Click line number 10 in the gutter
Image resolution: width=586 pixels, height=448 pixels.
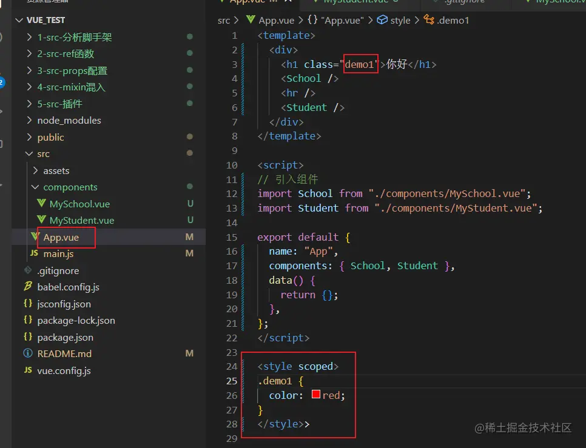point(231,165)
